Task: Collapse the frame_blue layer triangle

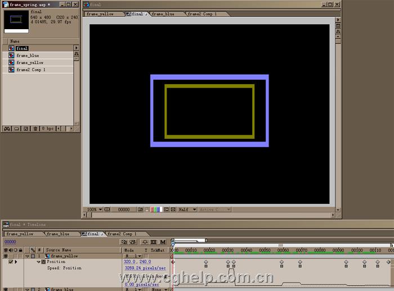Action: click(x=28, y=289)
